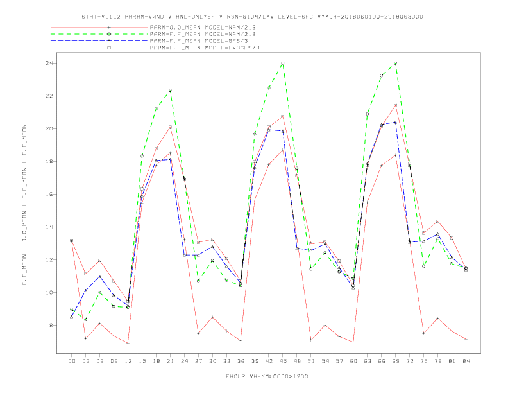This screenshot has width=508, height=393.
Task: Click x-axis tick label 54
Action: point(325,361)
